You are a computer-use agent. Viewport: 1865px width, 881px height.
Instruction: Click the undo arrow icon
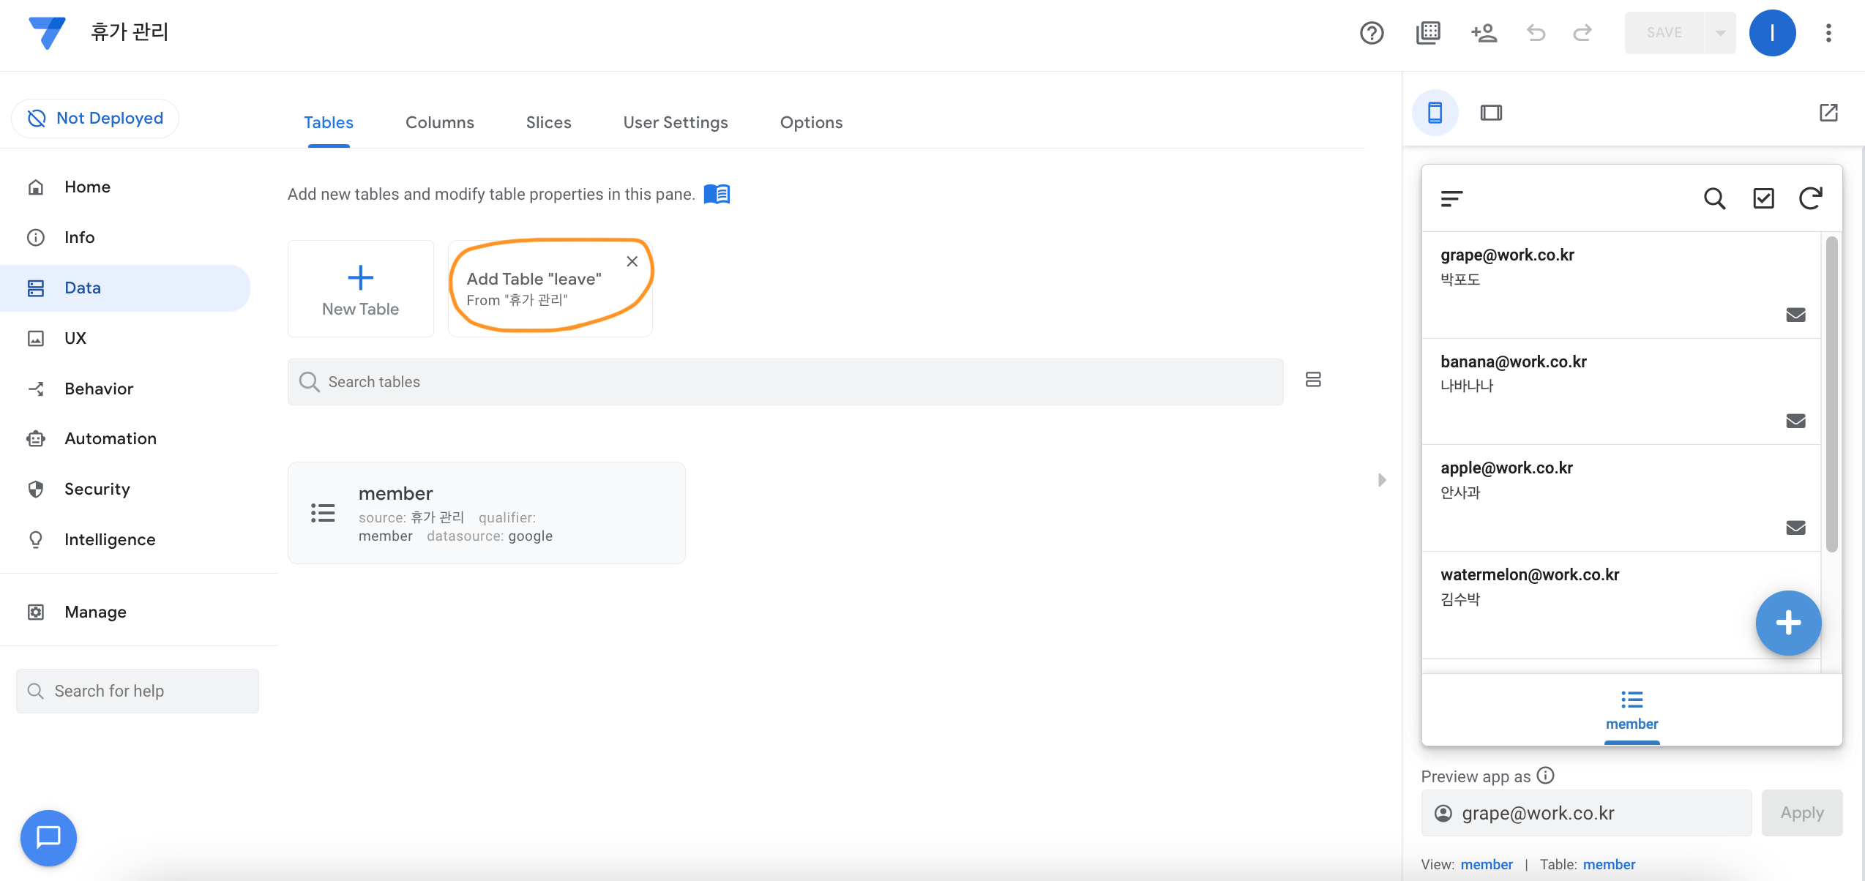pyautogui.click(x=1536, y=33)
